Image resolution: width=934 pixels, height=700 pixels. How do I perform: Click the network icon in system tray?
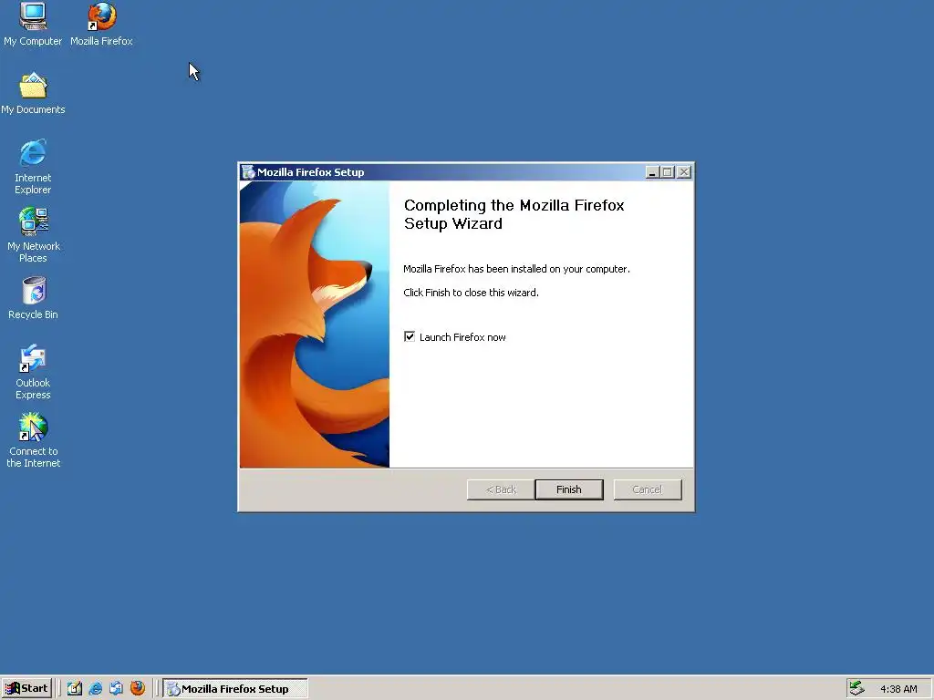pyautogui.click(x=856, y=688)
